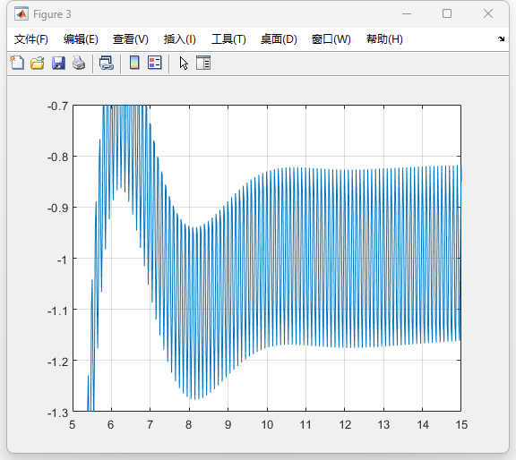Click the MATLAB logo in the title bar
Screen dimensions: 516x460
tap(21, 14)
